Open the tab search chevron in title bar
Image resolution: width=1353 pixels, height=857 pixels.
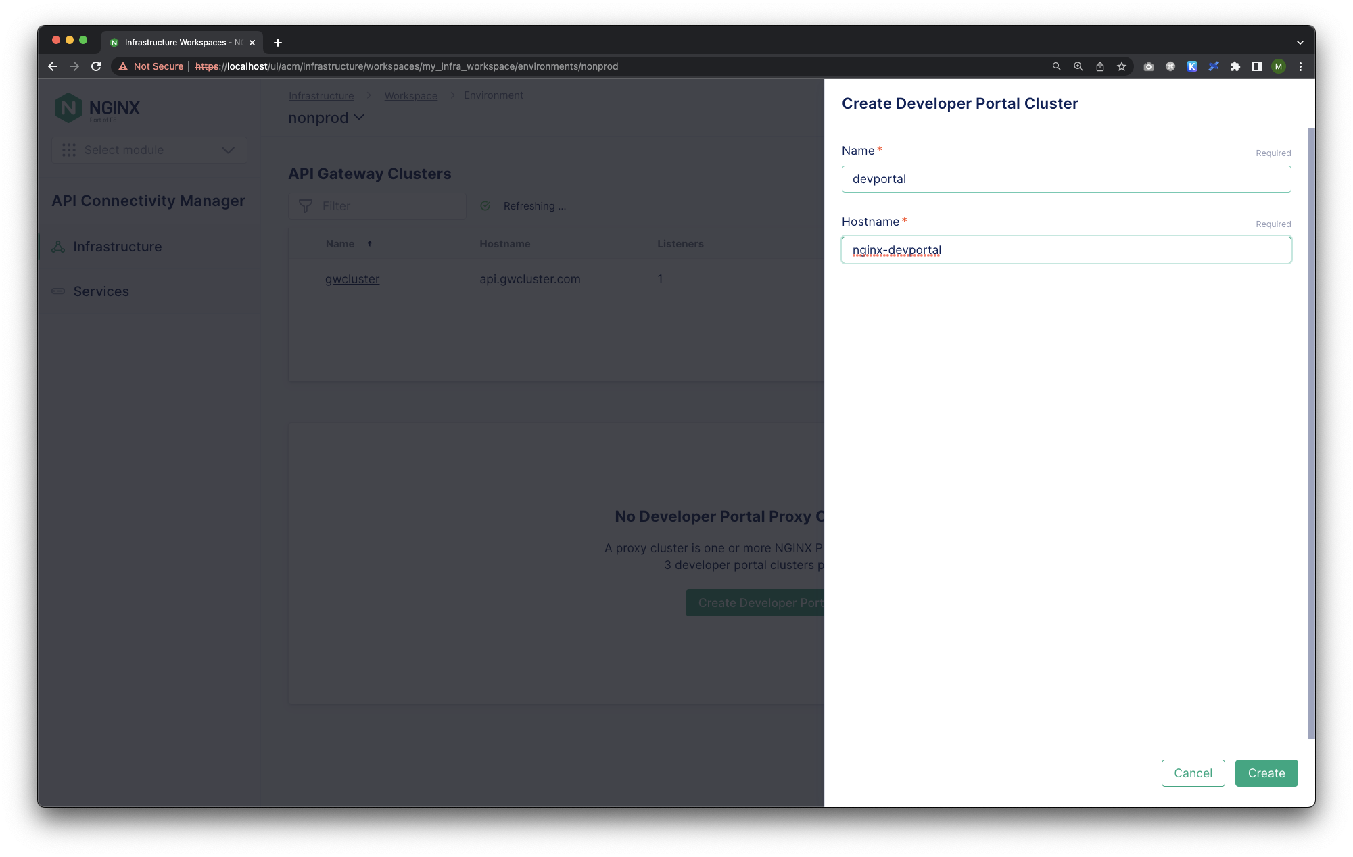pos(1300,43)
